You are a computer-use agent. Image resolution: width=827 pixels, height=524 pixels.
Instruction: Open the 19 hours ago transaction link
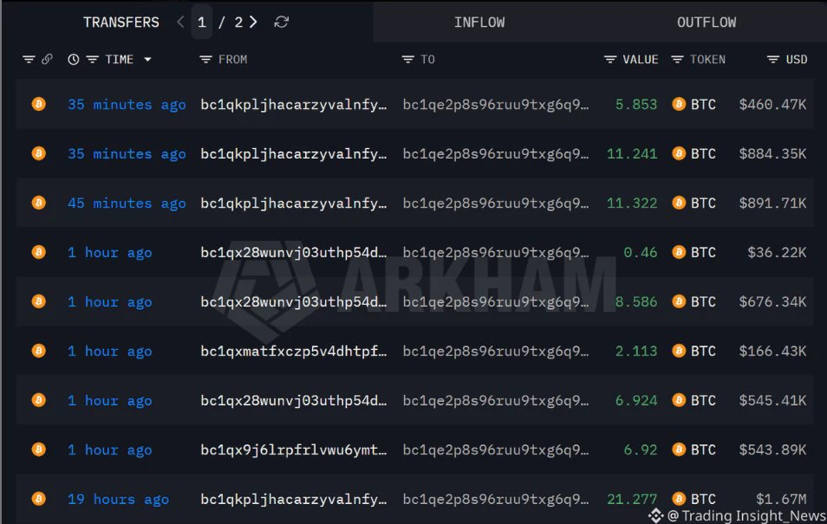pos(118,499)
